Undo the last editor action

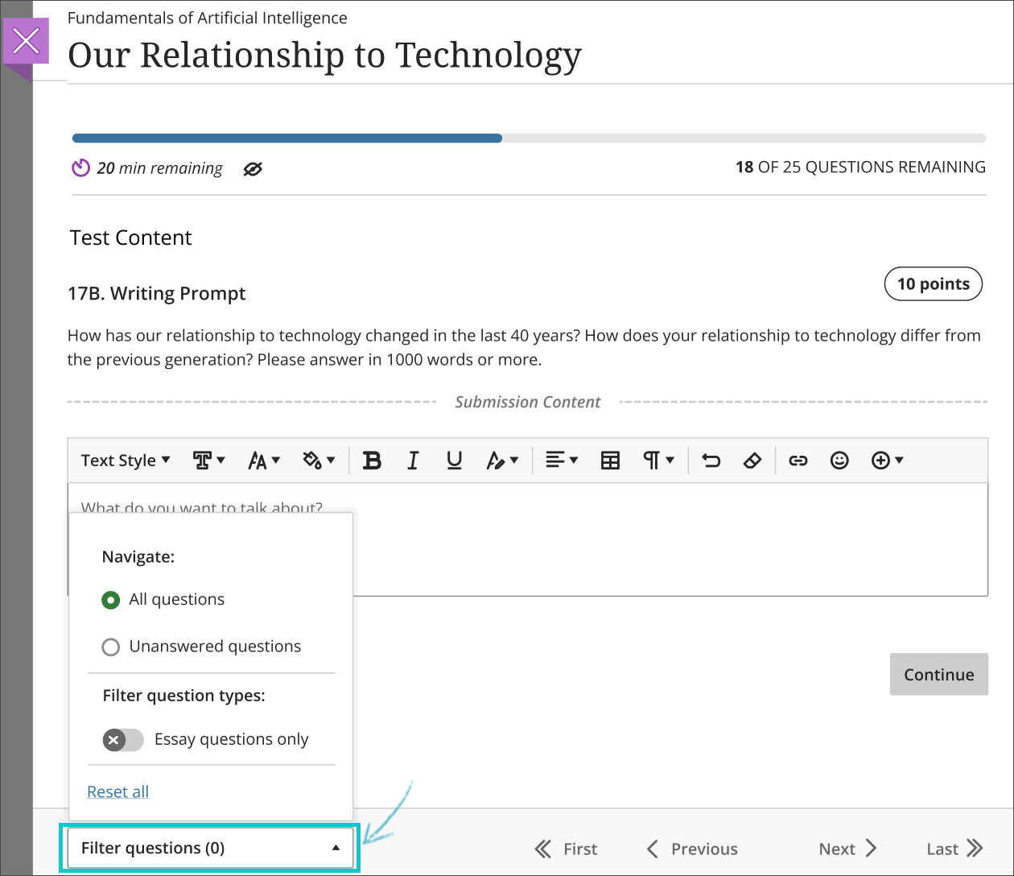[711, 460]
